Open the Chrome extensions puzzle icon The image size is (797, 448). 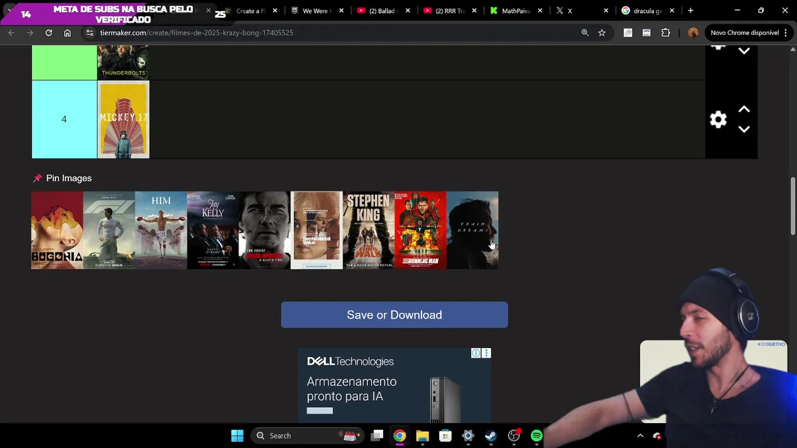tap(666, 33)
